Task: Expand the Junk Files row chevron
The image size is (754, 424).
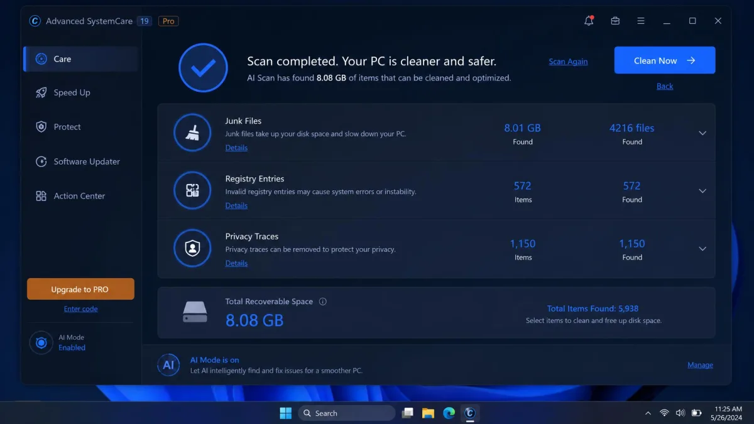Action: tap(702, 133)
